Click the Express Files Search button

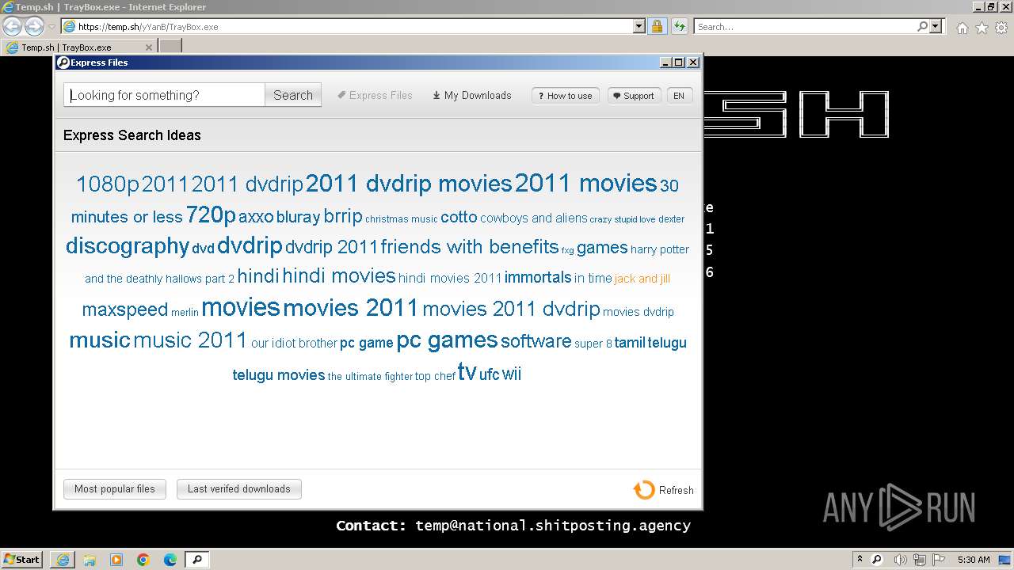click(x=293, y=95)
